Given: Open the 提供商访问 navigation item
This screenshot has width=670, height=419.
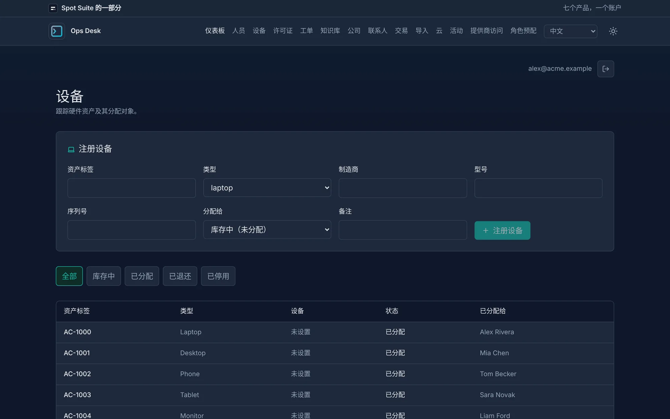Looking at the screenshot, I should coord(486,31).
